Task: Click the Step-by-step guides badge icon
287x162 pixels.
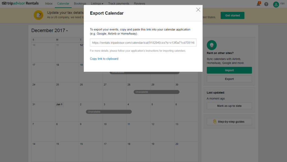Action: (x=215, y=121)
